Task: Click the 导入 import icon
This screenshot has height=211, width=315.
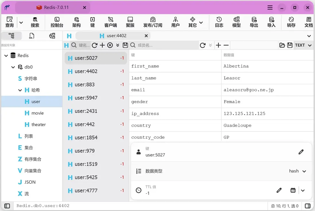Action: coord(271,22)
